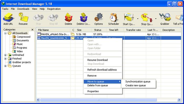Image resolution: width=184 pixels, height=104 pixels.
Task: Select the Documents category icon
Action: (x=14, y=40)
